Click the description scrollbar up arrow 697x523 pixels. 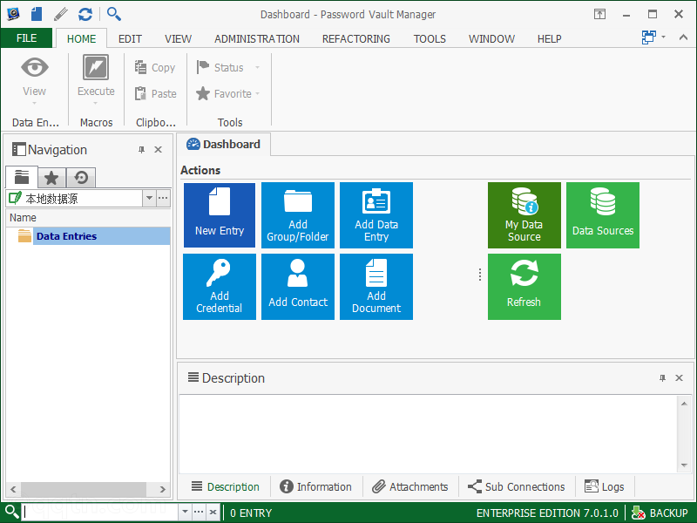(x=684, y=404)
